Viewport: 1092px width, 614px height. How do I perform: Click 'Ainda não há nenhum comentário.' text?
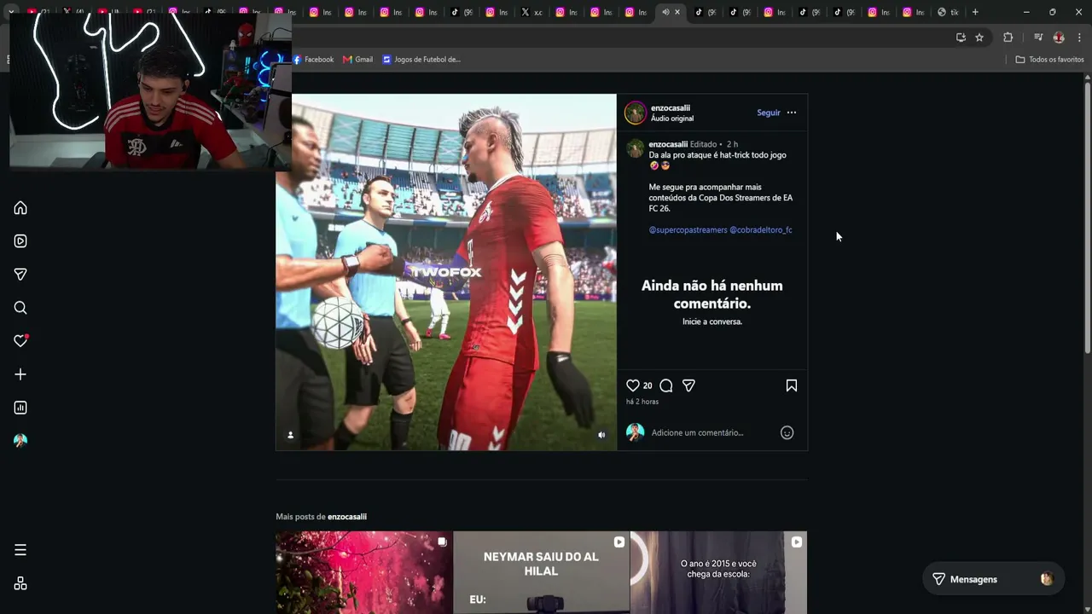coord(712,294)
